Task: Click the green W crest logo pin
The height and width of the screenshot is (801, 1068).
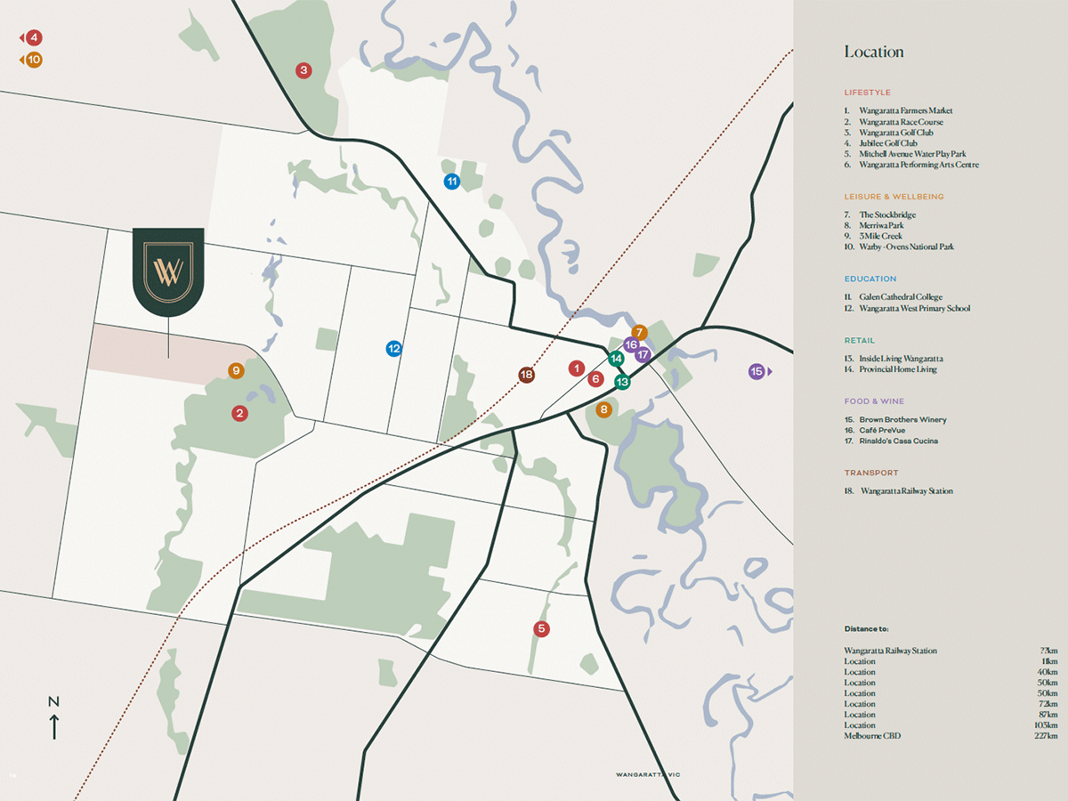Action: (168, 271)
